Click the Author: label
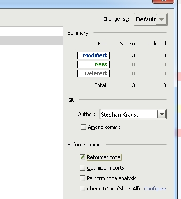Viewport: 181px width, 199px height. point(87,114)
